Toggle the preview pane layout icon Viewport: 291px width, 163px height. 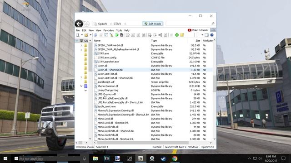point(206,35)
